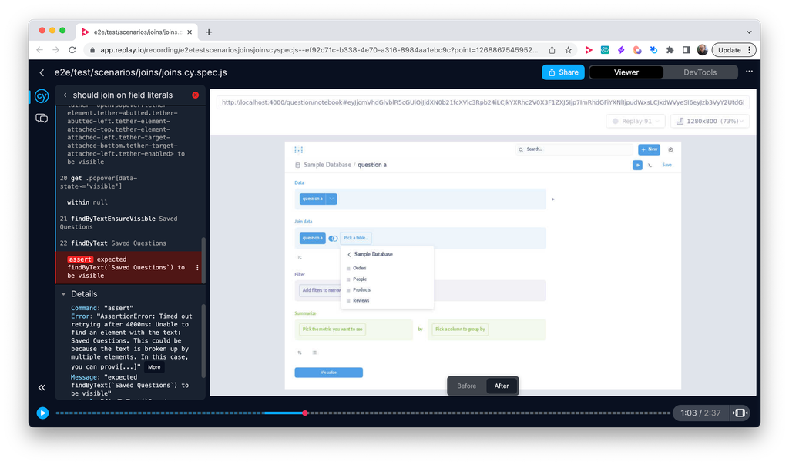Go back from Sample Database in popover

349,254
